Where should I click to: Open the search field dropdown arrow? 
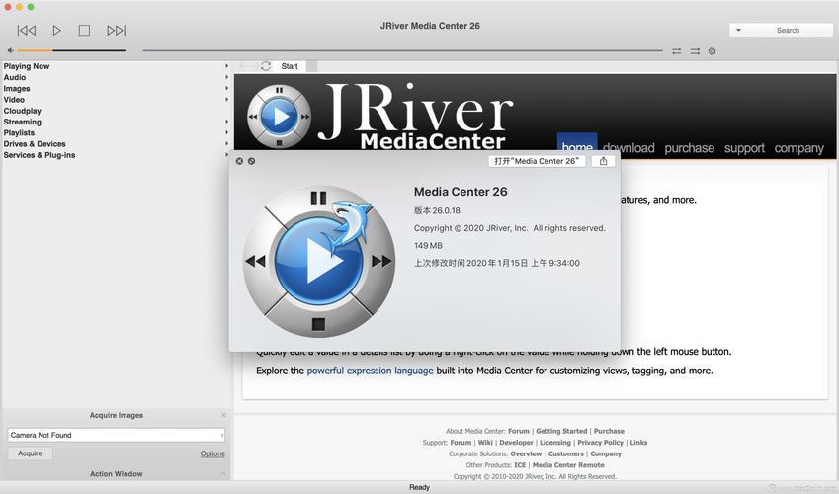tap(738, 31)
